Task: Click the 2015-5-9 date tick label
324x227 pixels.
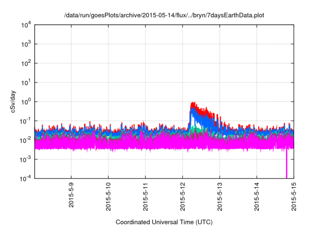Action: click(71, 195)
